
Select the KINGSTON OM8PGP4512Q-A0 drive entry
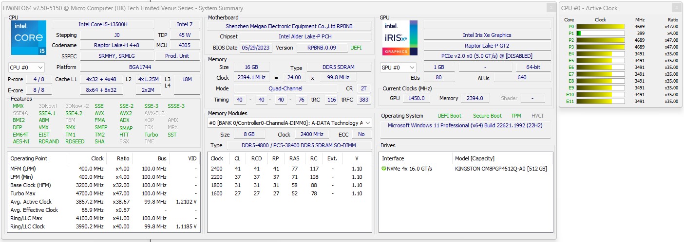pyautogui.click(x=501, y=169)
